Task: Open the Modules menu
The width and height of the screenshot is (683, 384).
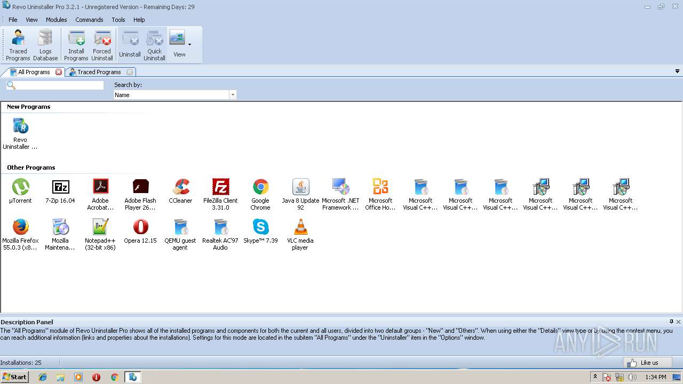Action: pos(56,20)
